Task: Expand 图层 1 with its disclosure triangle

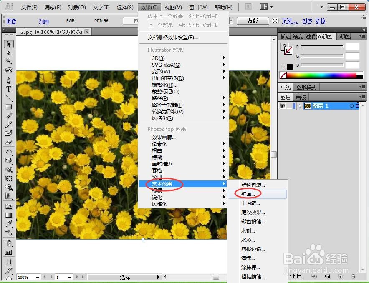Action: [300, 105]
